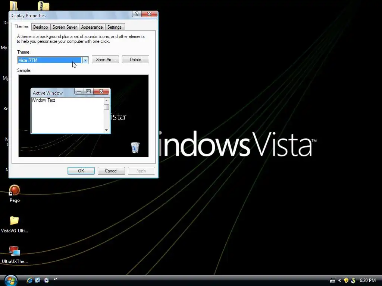Launch Internet Explorer from Quick Launch
Viewport: 382px width, 286px height.
[x=29, y=280]
